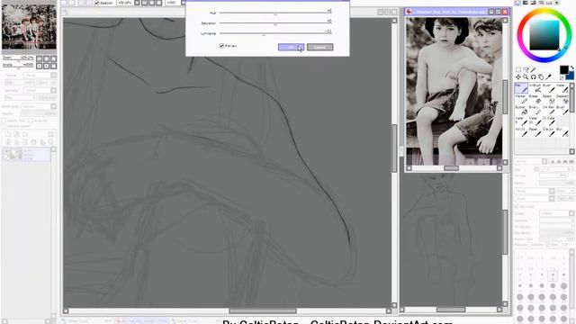
Task: Toggle the Selection checkbox in top toolbar
Action: [97, 3]
